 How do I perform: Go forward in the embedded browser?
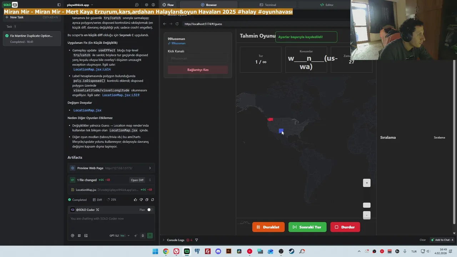pyautogui.click(x=171, y=24)
